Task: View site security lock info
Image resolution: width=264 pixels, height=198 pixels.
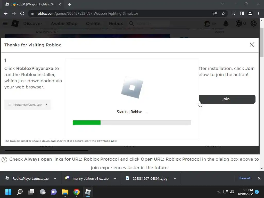Action: [32, 13]
